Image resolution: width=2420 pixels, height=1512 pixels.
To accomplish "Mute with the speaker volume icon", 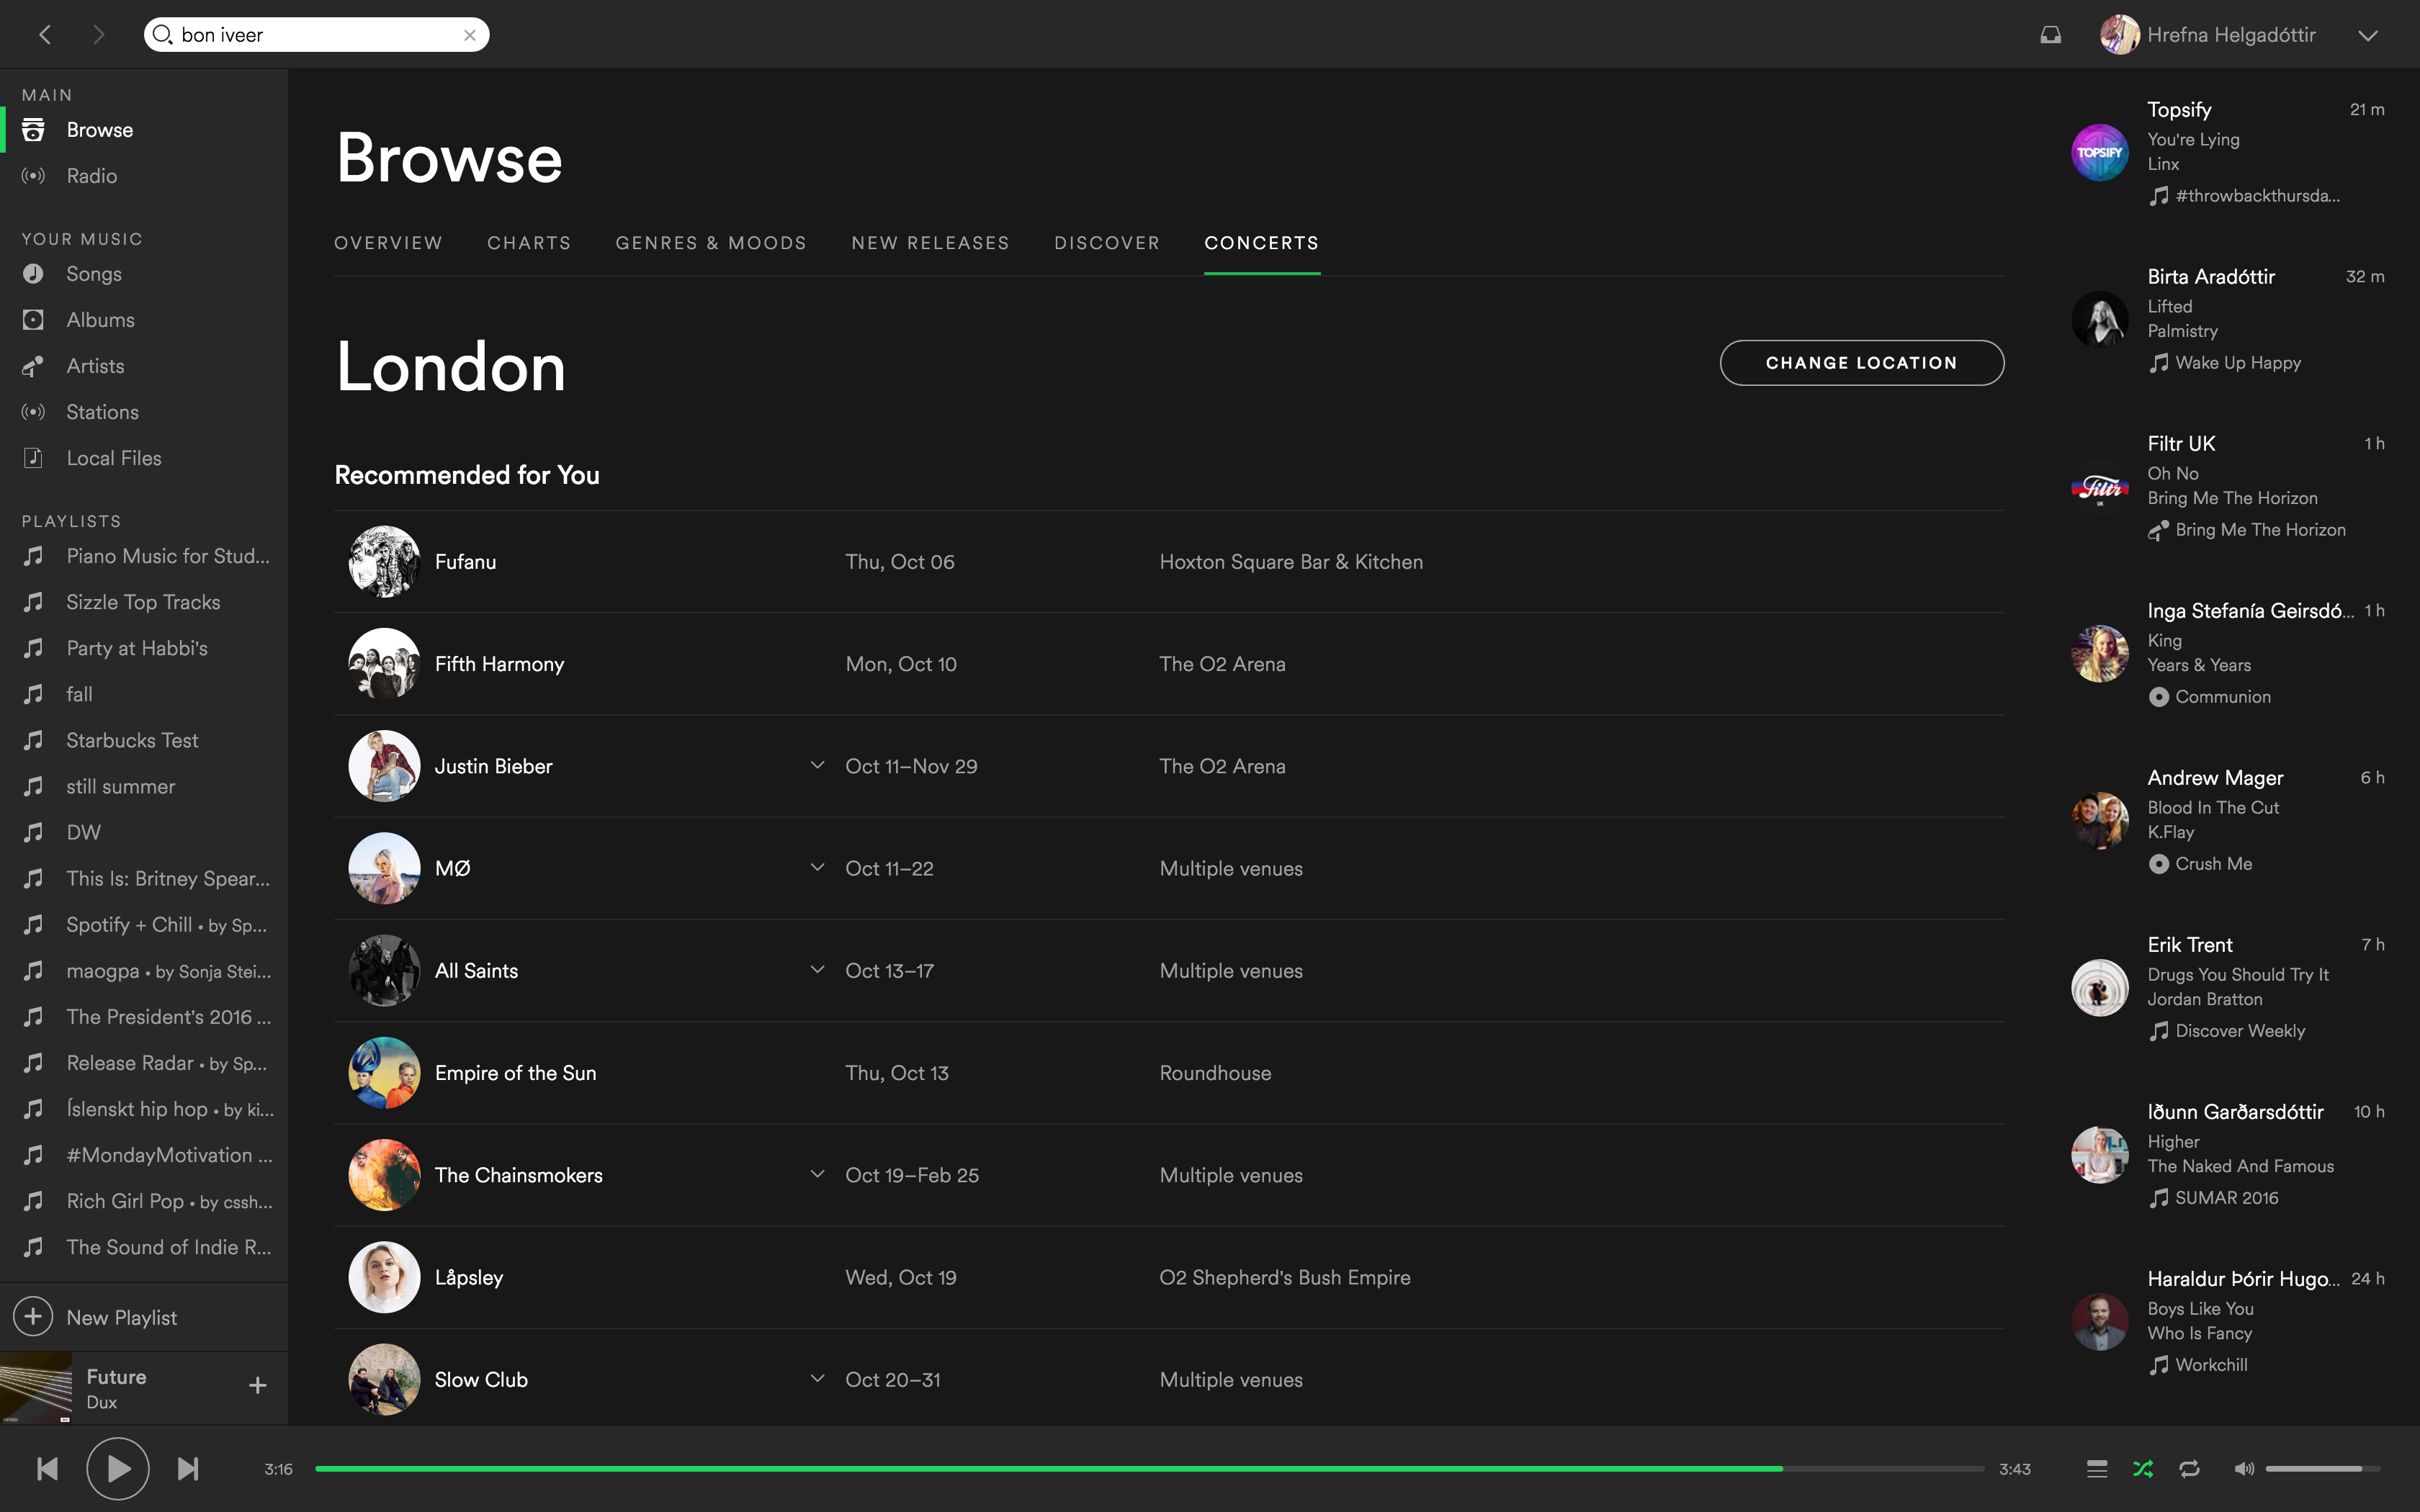I will point(2244,1468).
